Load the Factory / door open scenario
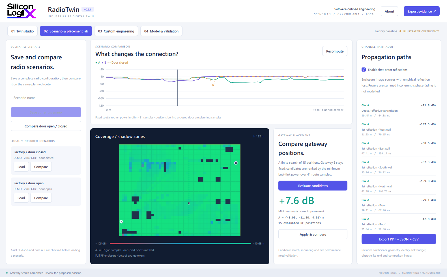The width and height of the screenshot is (447, 277). pyautogui.click(x=21, y=198)
